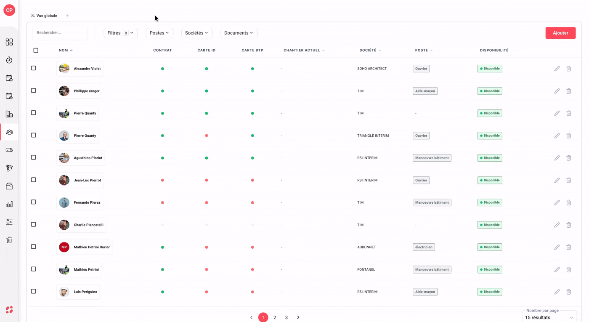Delete Alexandre Violet with trash icon

coord(569,69)
